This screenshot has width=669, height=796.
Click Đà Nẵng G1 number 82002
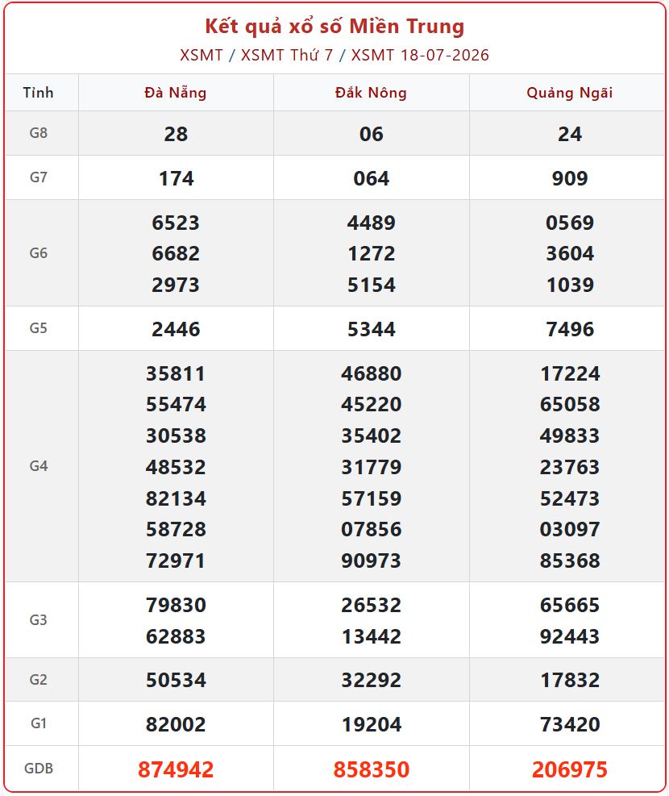coord(176,724)
